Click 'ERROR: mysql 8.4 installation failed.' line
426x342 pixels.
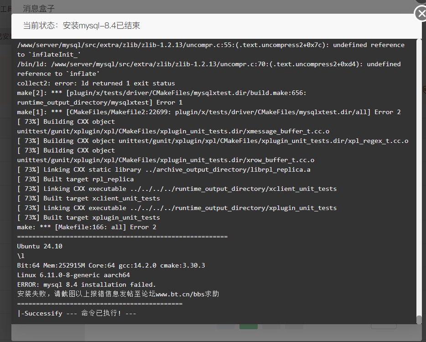[86, 284]
